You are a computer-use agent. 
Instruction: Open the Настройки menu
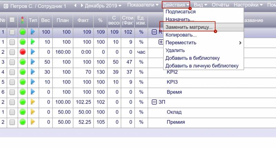[248, 5]
